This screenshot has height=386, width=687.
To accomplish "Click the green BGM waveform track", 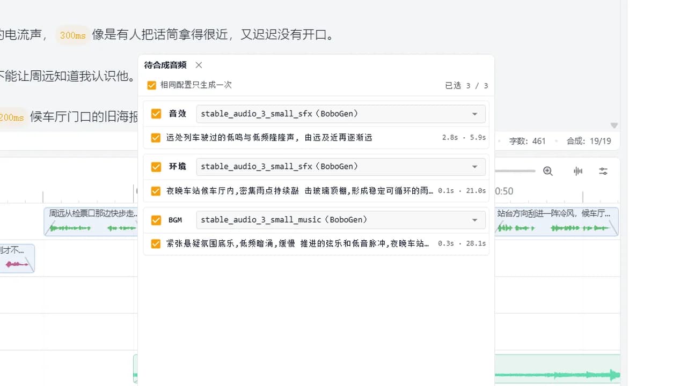I will point(557,369).
